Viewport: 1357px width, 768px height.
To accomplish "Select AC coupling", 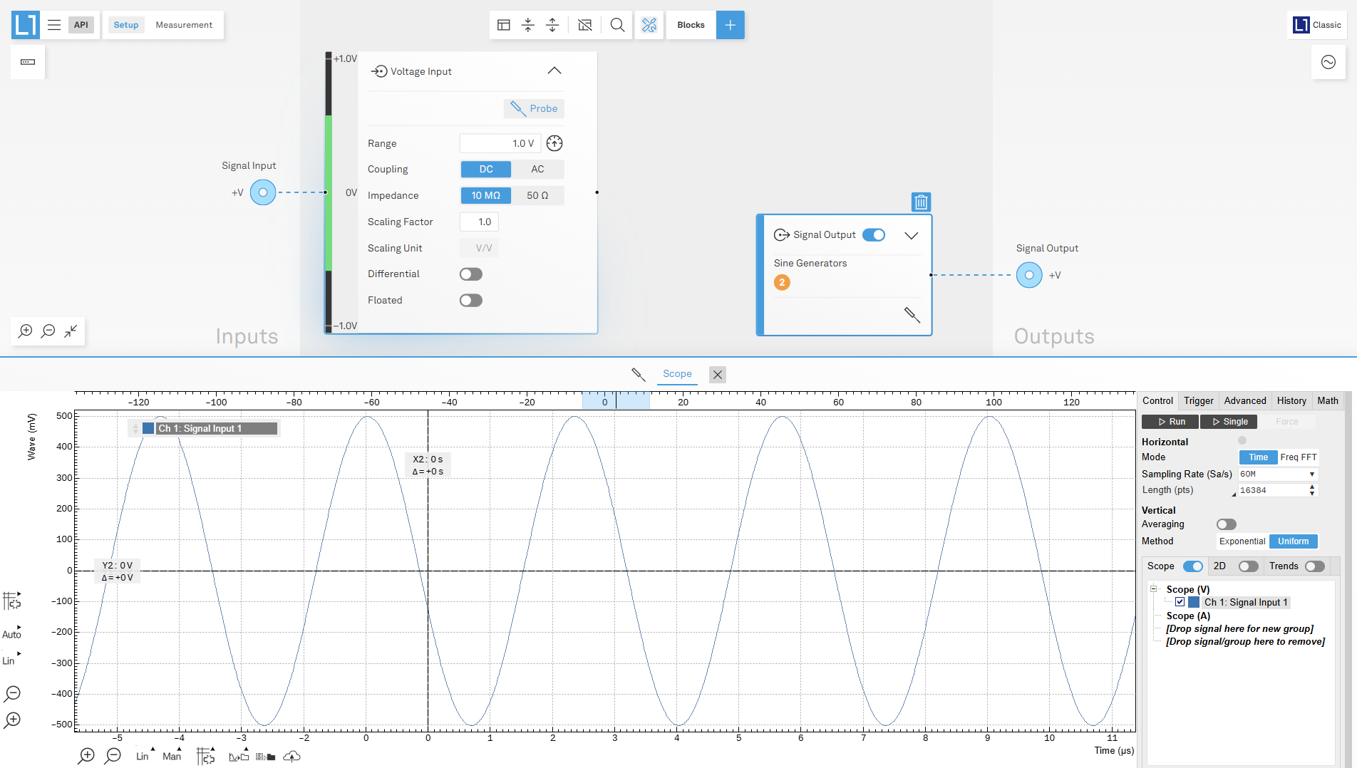I will (x=537, y=169).
